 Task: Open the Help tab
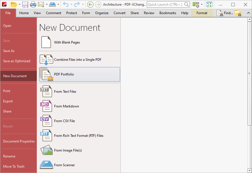185,13
